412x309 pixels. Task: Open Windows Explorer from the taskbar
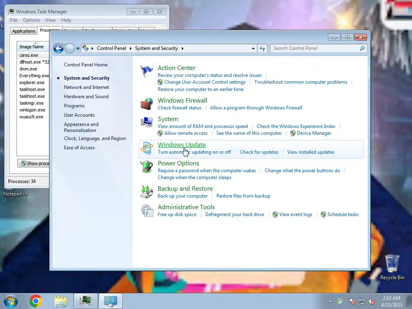tap(61, 301)
